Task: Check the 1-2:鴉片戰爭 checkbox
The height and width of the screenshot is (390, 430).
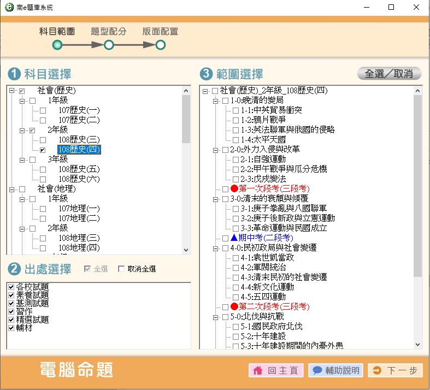Action: coord(235,120)
